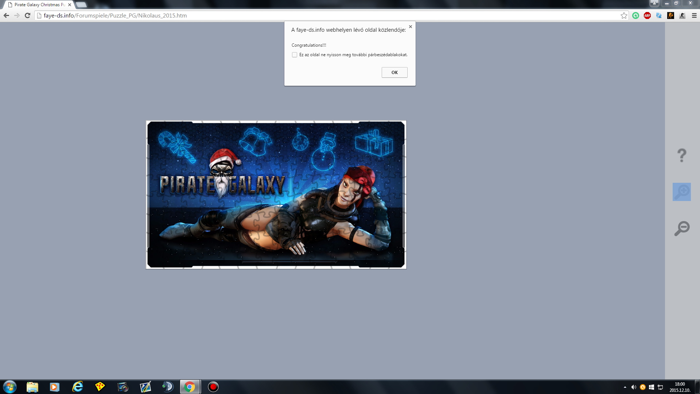Click the green circular extension icon
Image resolution: width=700 pixels, height=394 pixels.
pos(635,15)
